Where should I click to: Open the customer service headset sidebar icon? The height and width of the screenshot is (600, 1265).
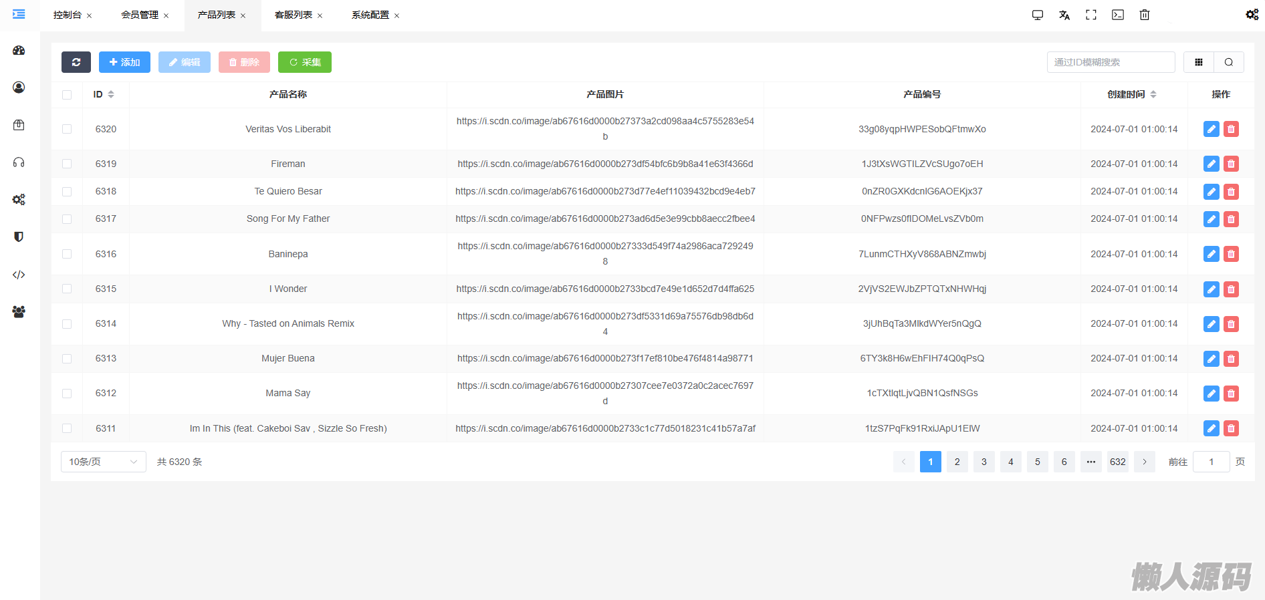click(19, 162)
